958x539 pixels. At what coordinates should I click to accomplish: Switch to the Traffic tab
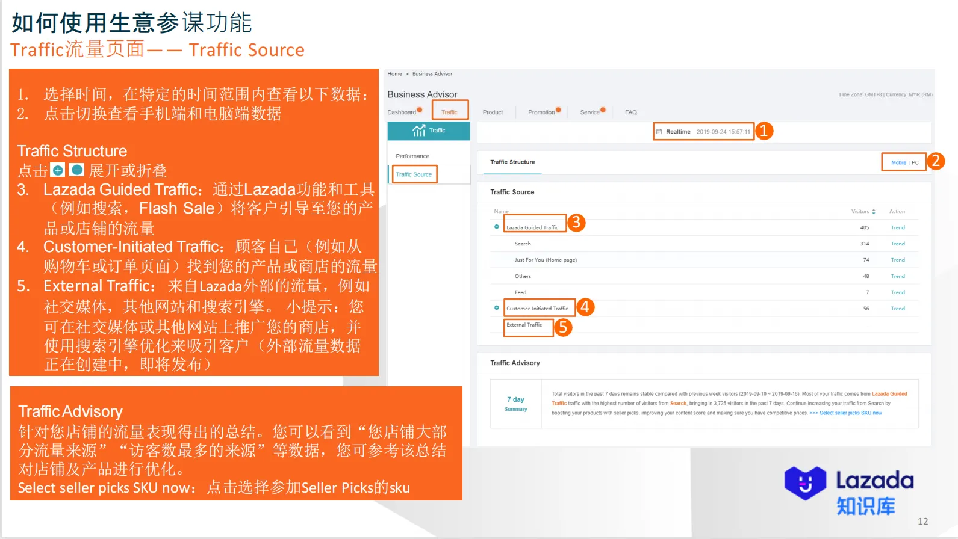coord(449,112)
